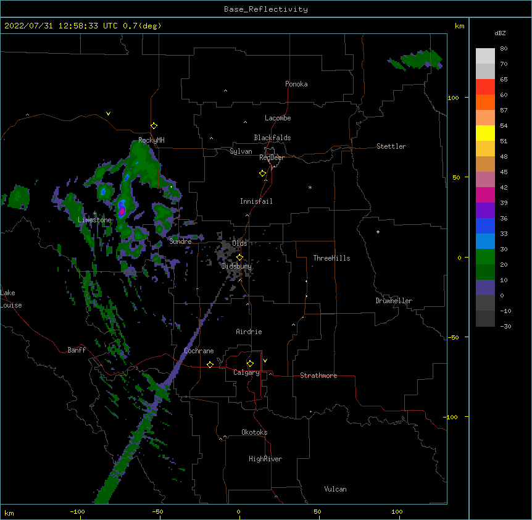Click the Base_Reflectivity title text
The height and width of the screenshot is (520, 532).
pos(266,9)
